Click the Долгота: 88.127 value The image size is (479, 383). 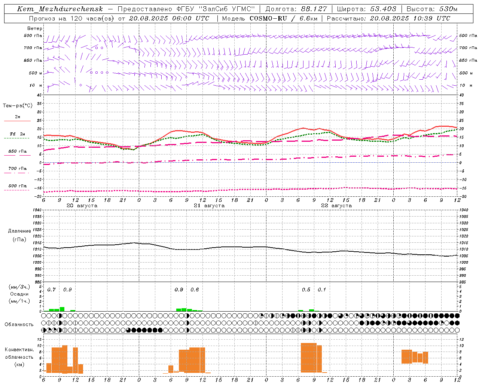point(296,9)
